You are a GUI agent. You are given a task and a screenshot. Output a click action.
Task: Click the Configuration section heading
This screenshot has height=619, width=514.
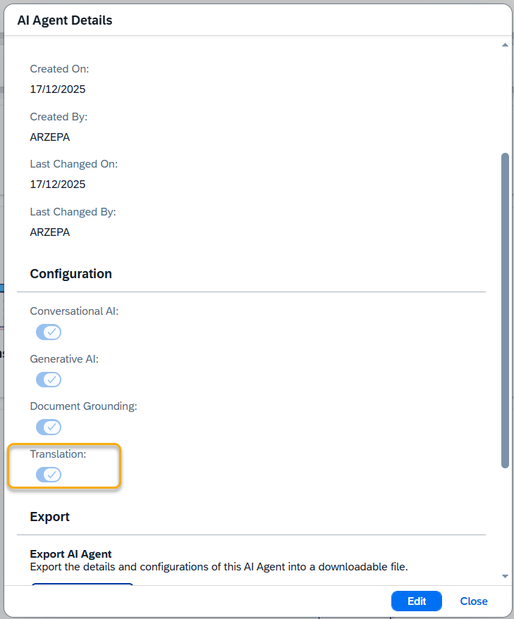tap(71, 273)
